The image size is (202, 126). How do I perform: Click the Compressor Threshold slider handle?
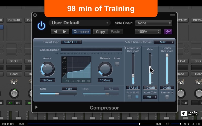point(133,75)
